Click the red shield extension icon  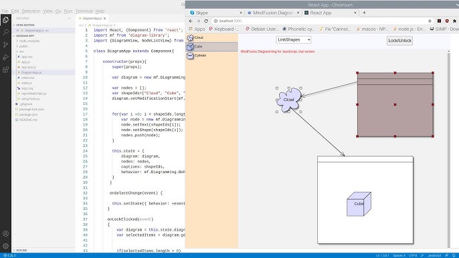[x=447, y=21]
